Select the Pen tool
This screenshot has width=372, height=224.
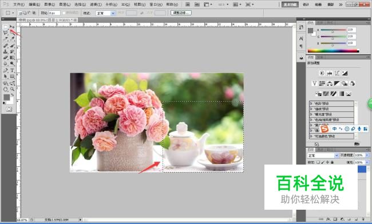click(x=5, y=70)
